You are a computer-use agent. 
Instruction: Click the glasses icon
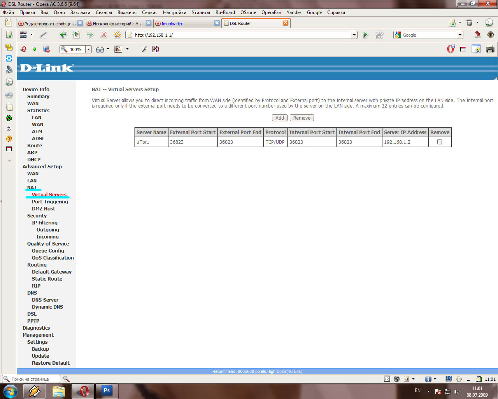[100, 49]
